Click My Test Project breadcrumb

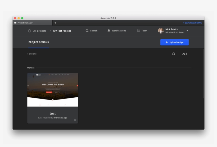[x=62, y=31]
